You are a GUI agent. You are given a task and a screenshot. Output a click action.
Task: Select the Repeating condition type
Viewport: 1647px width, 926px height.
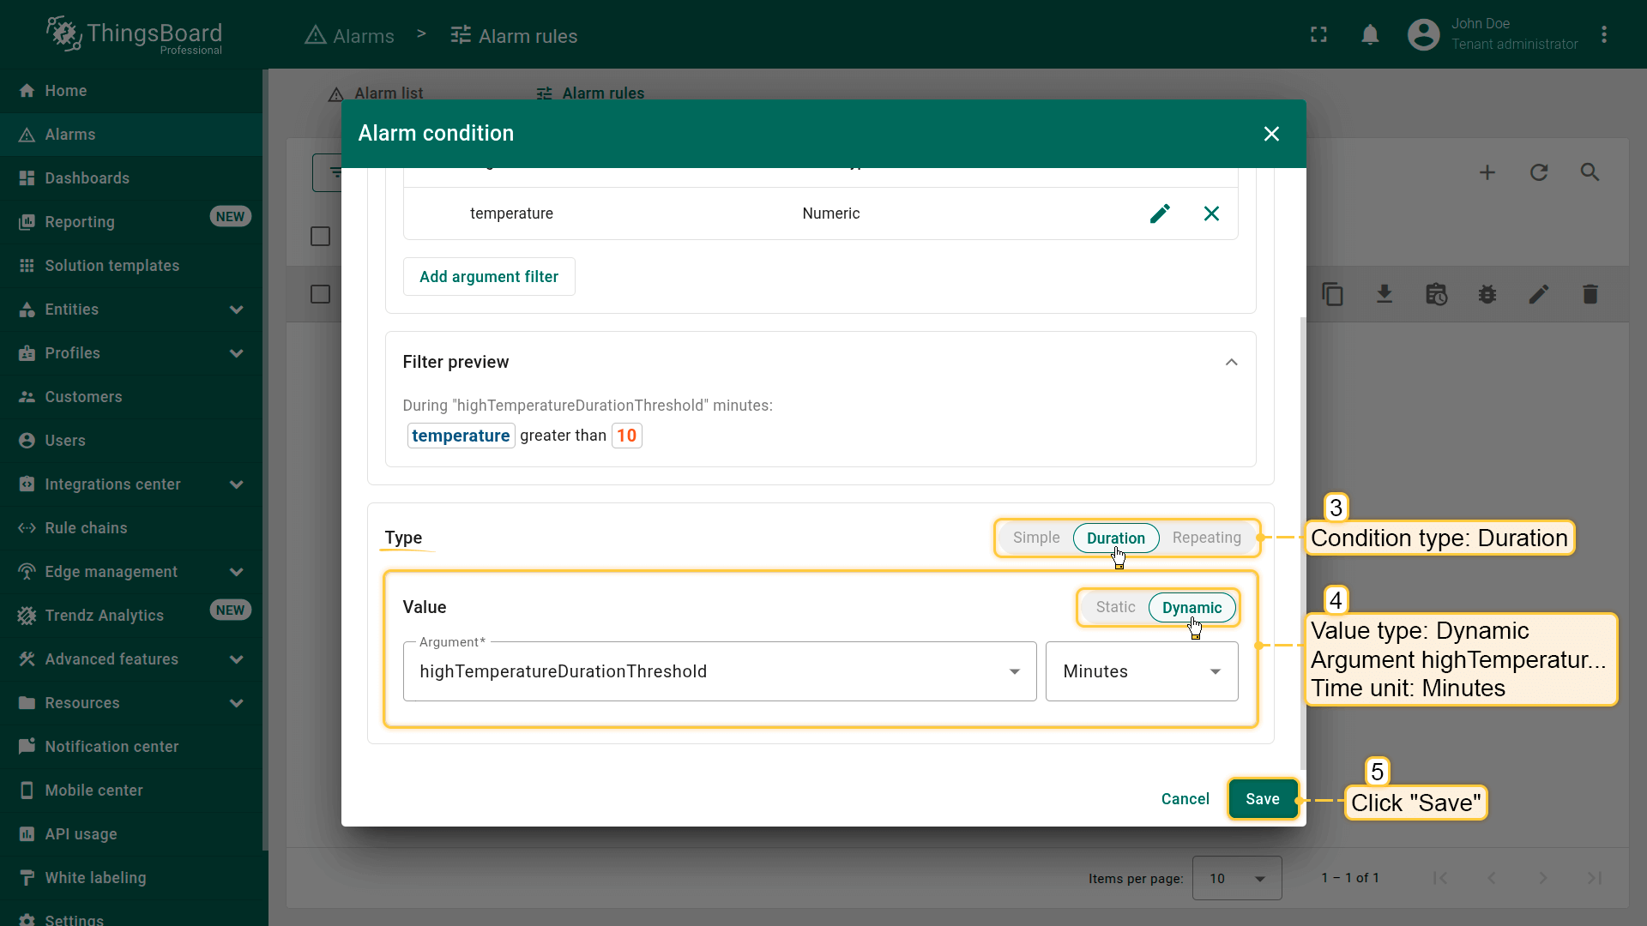pyautogui.click(x=1206, y=538)
